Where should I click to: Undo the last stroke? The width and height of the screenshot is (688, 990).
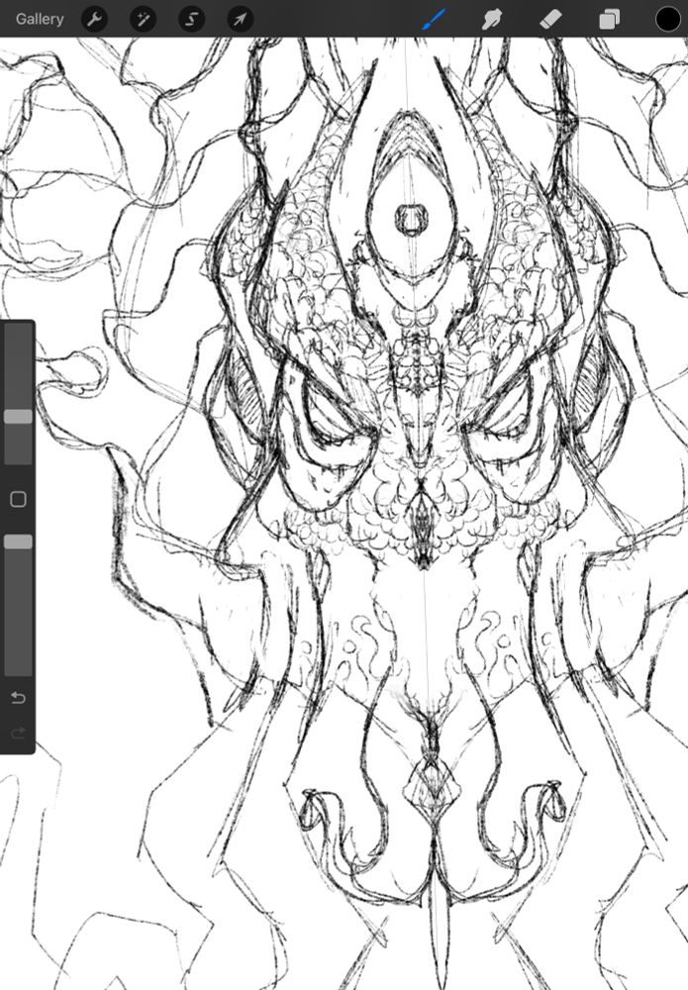pyautogui.click(x=18, y=698)
